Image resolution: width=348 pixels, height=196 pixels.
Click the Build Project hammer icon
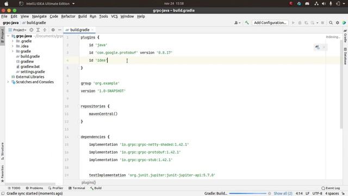(247, 23)
